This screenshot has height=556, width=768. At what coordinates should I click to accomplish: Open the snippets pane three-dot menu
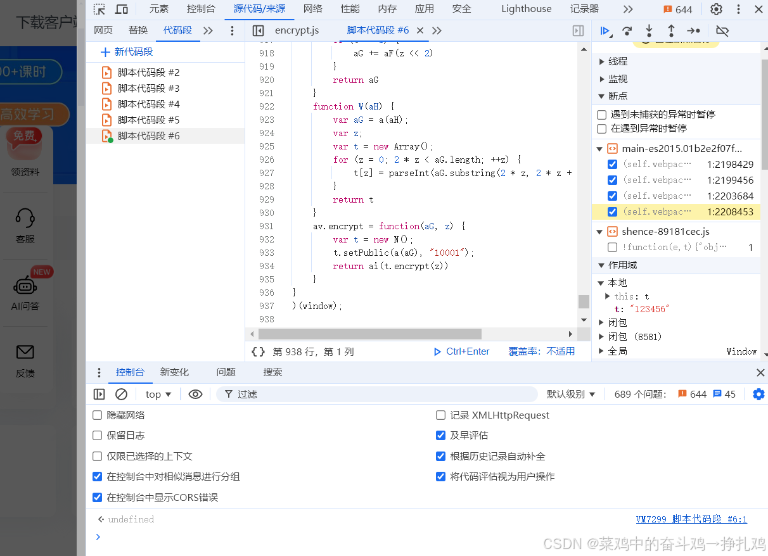(x=232, y=30)
